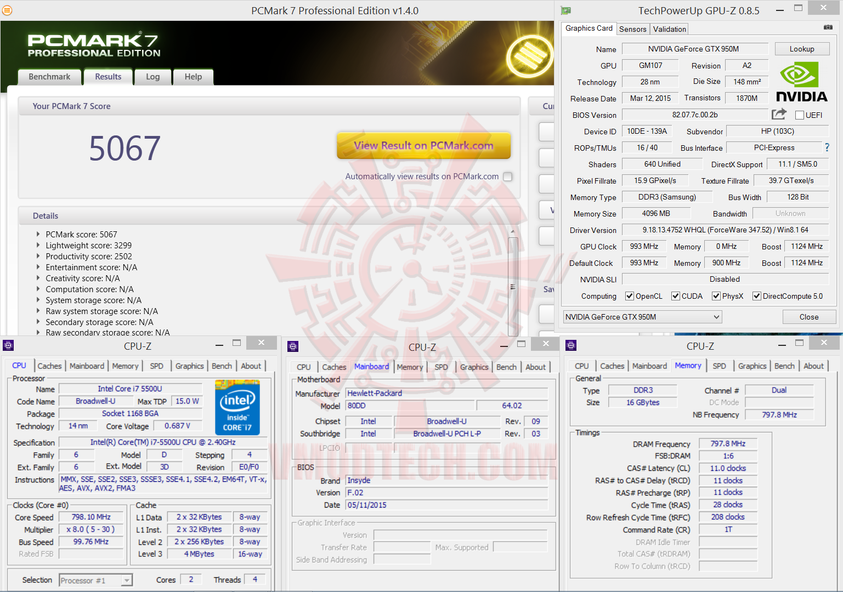The width and height of the screenshot is (843, 592).
Task: Click the Details list scrollbar in PCMark
Action: (513, 286)
